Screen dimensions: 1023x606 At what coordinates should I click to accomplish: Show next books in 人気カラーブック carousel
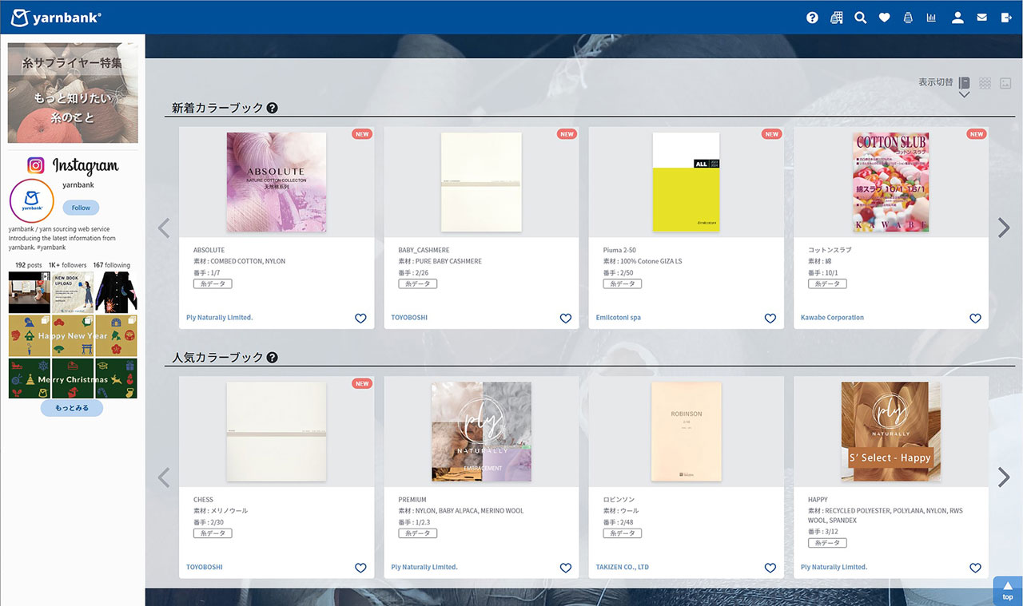(1004, 477)
